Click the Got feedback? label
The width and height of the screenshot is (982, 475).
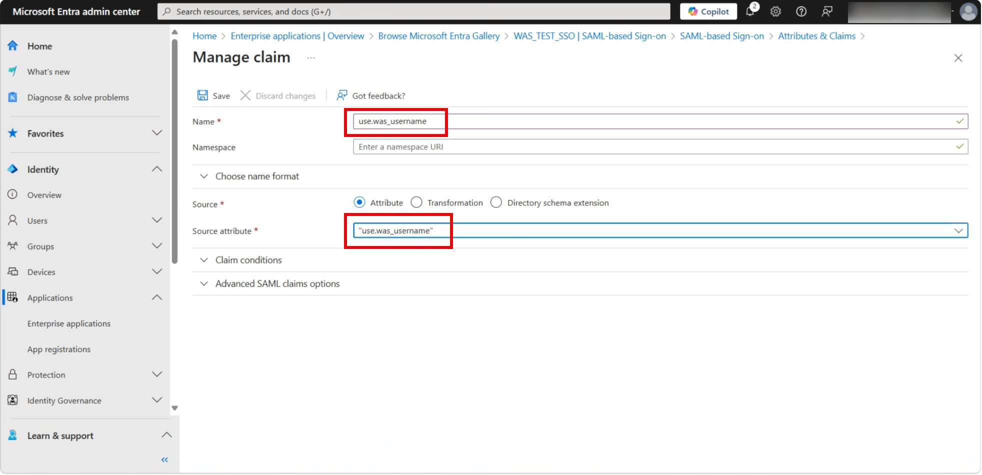[x=378, y=95]
